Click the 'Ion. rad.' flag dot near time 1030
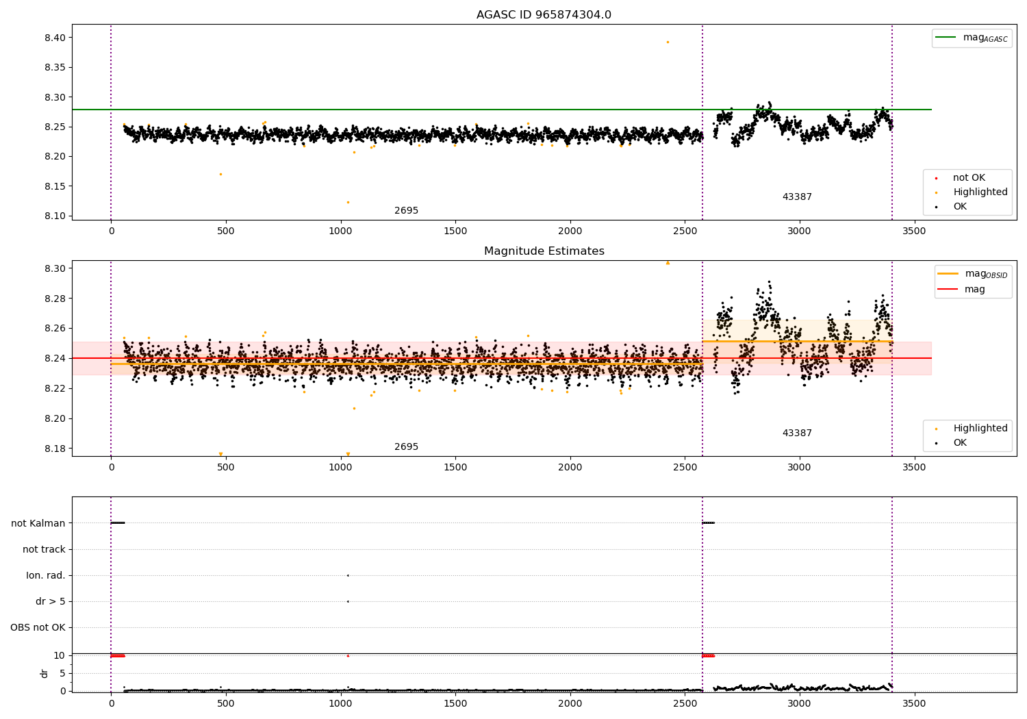The width and height of the screenshot is (1027, 719). (348, 575)
